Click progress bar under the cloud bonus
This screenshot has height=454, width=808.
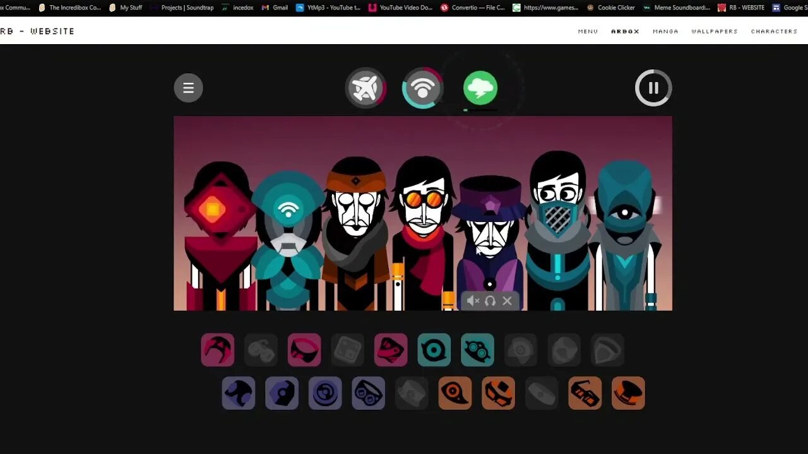(x=480, y=110)
